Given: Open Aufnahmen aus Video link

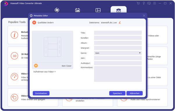Looking at the screenshot, I should pyautogui.click(x=45, y=72).
